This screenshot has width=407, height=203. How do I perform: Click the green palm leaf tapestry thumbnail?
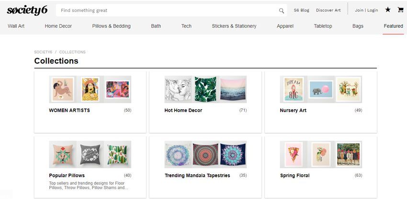[205, 89]
